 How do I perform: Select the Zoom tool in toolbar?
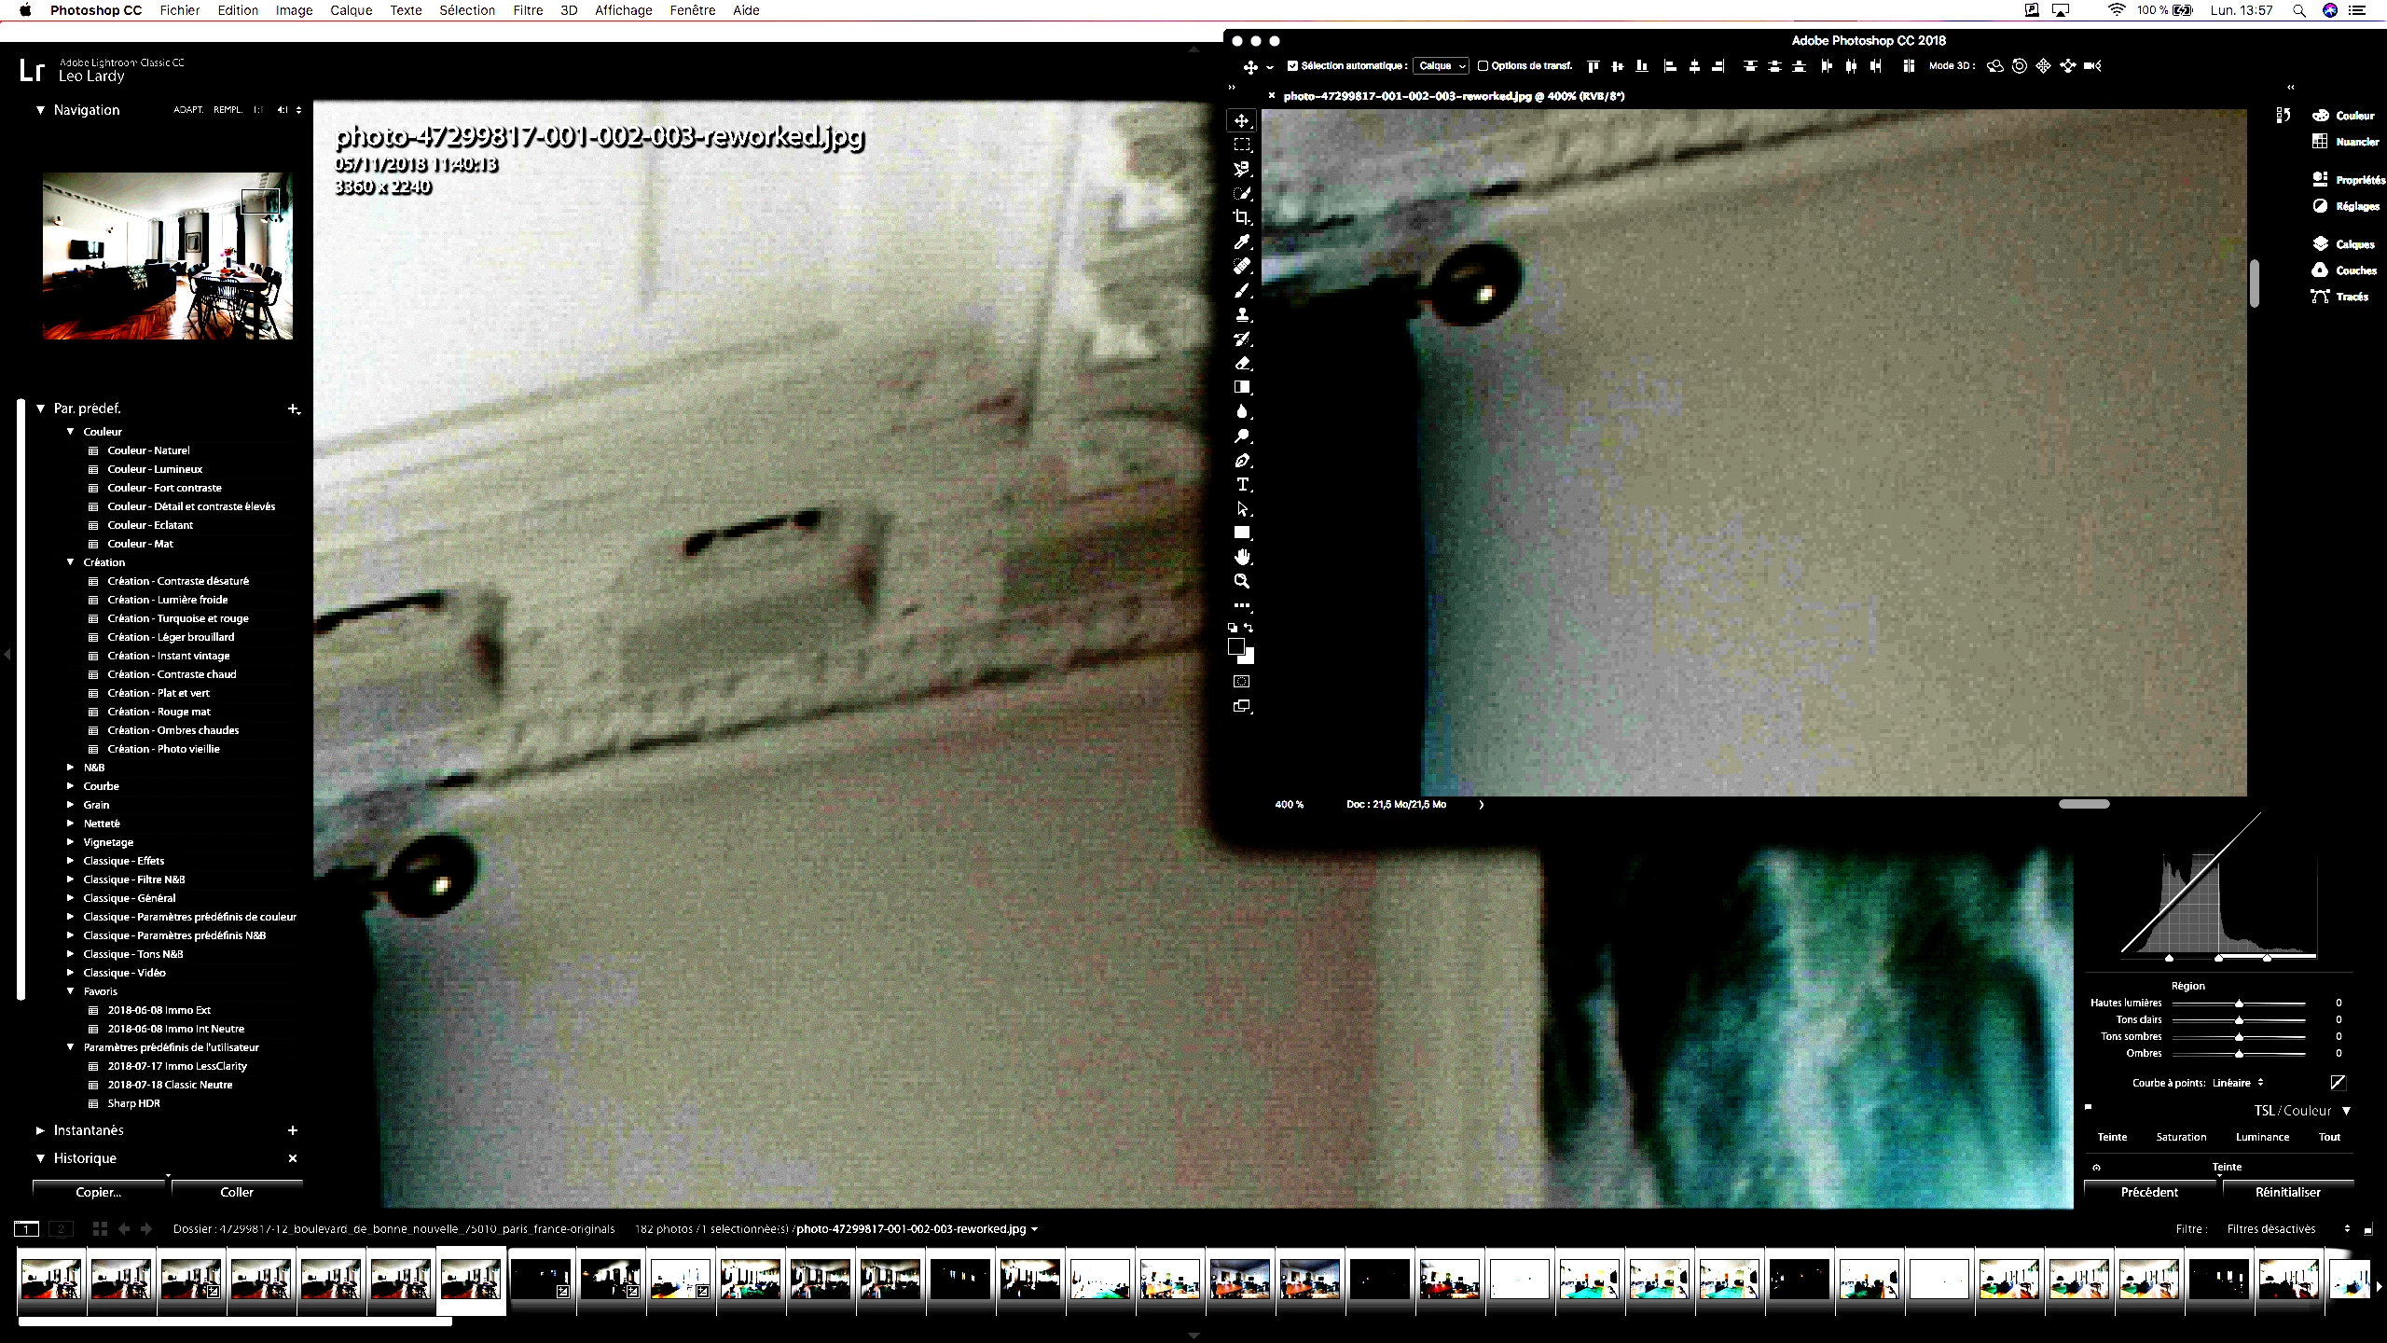(x=1242, y=581)
